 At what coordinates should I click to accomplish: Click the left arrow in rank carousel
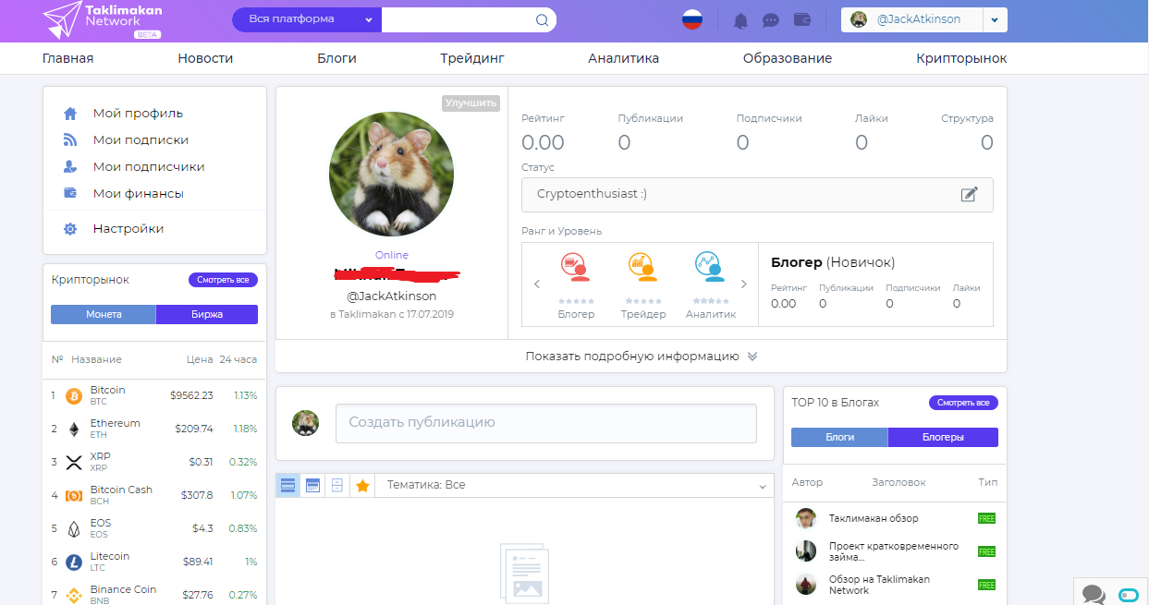click(537, 284)
